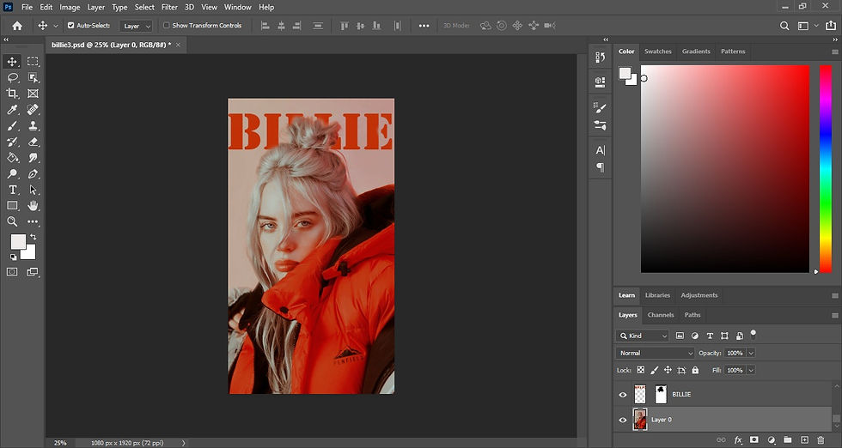The image size is (842, 448).
Task: Hide the BILLIE layer visibility eye
Action: 623,395
